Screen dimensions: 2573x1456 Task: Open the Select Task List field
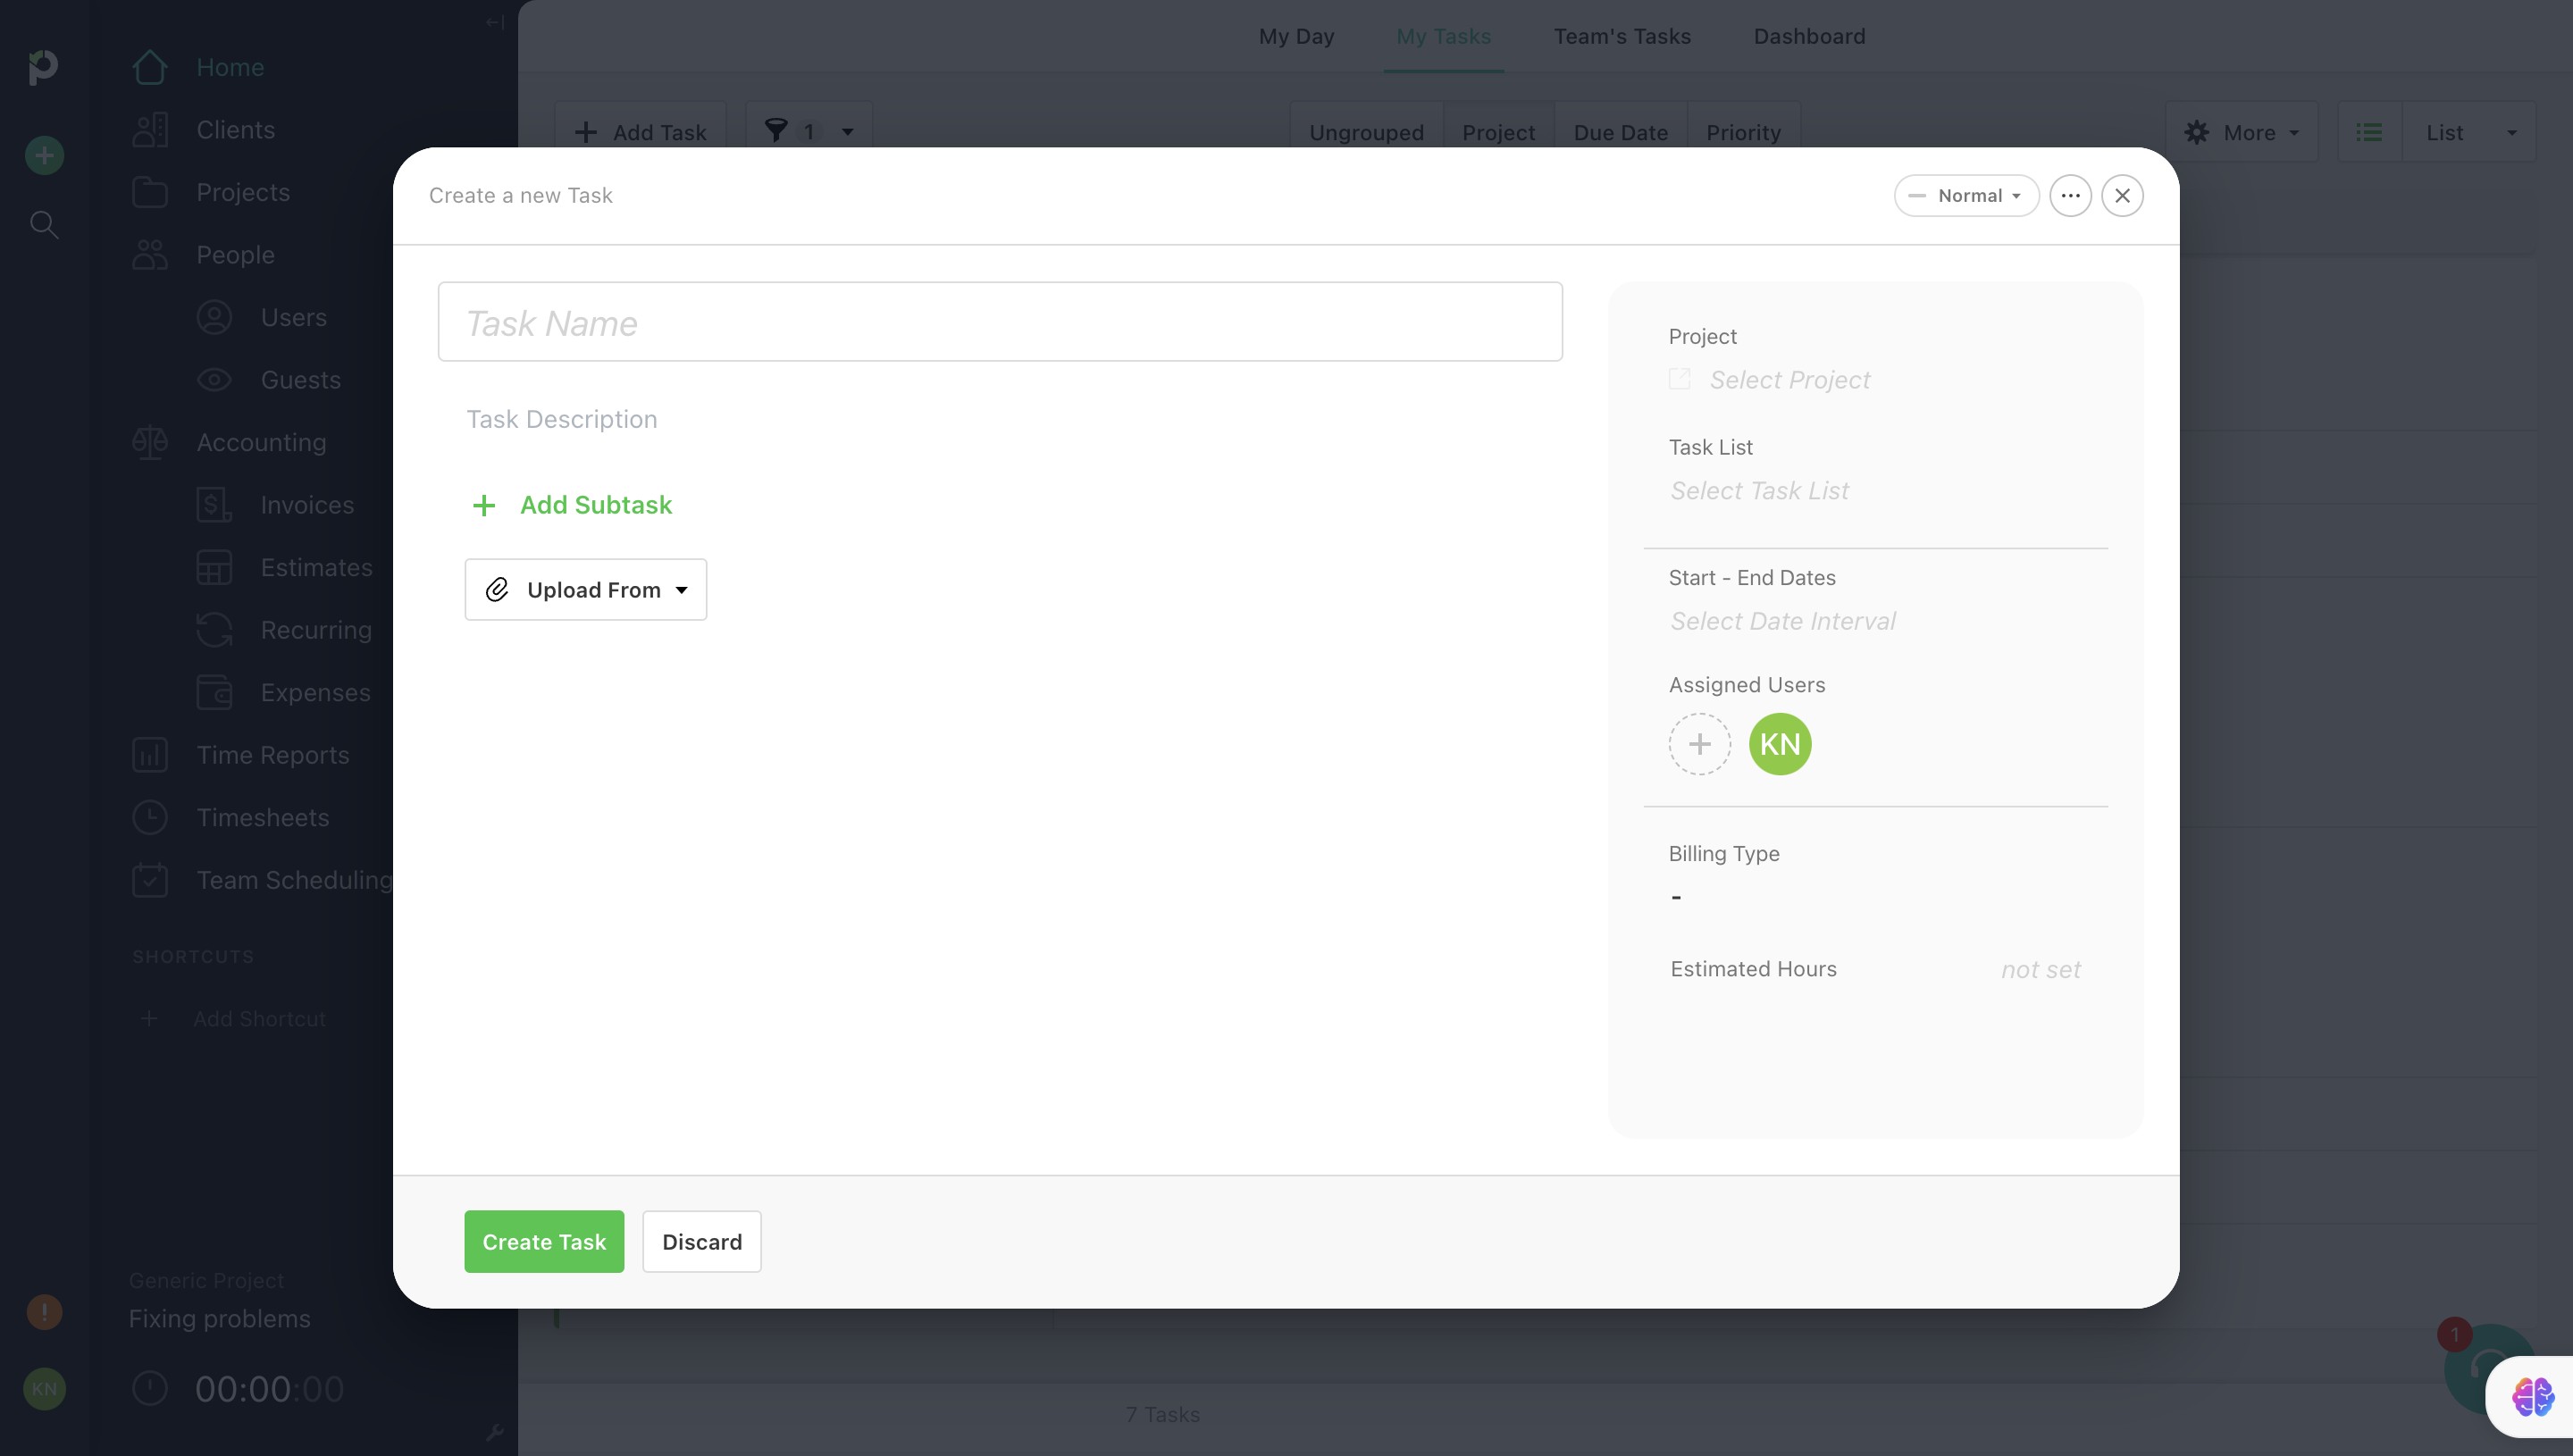point(1759,491)
